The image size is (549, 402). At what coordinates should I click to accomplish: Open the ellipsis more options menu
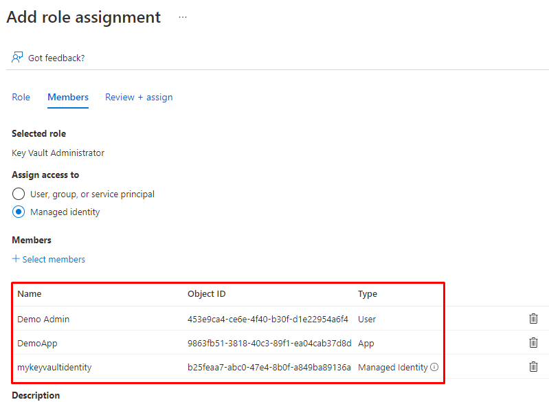coord(183,17)
